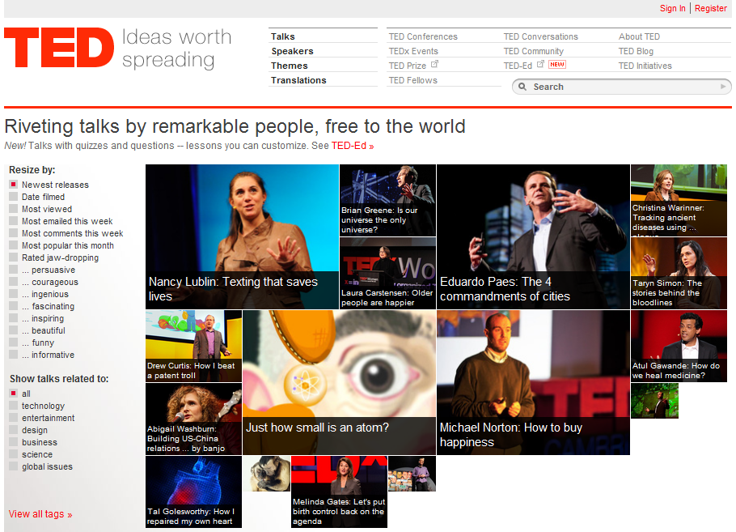
Task: Filter talks by design
Action: pyautogui.click(x=13, y=430)
